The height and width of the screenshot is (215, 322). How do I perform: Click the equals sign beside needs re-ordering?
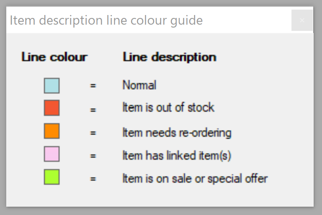click(93, 133)
